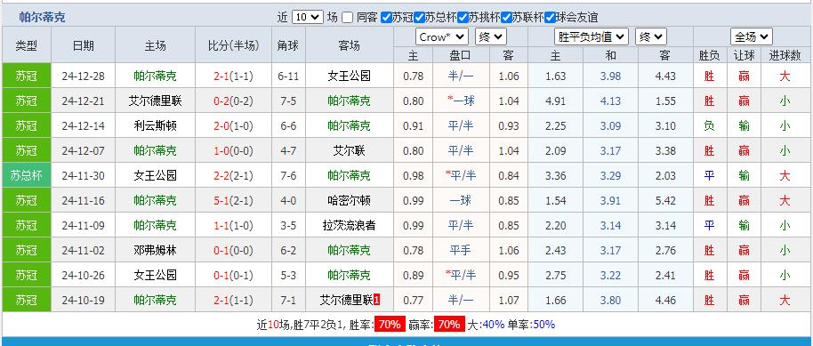
Task: Open the Crow* bookmaker dropdown
Action: point(442,36)
